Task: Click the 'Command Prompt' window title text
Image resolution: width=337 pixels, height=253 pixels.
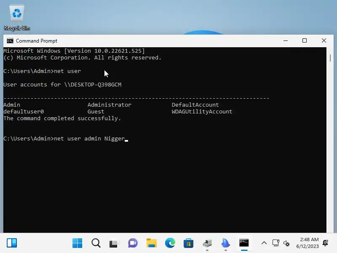Action: pos(37,41)
